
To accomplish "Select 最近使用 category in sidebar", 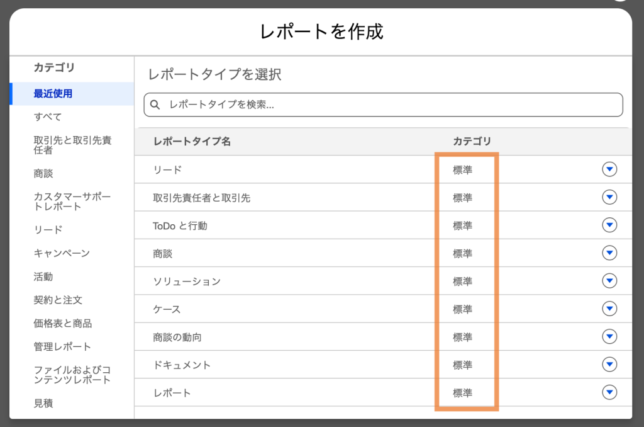I will (x=53, y=94).
